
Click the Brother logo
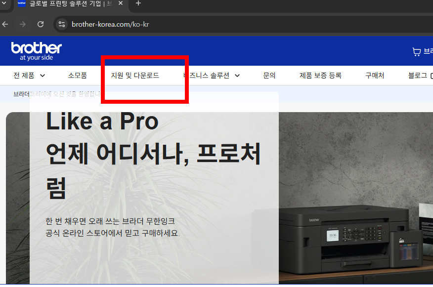tap(36, 50)
